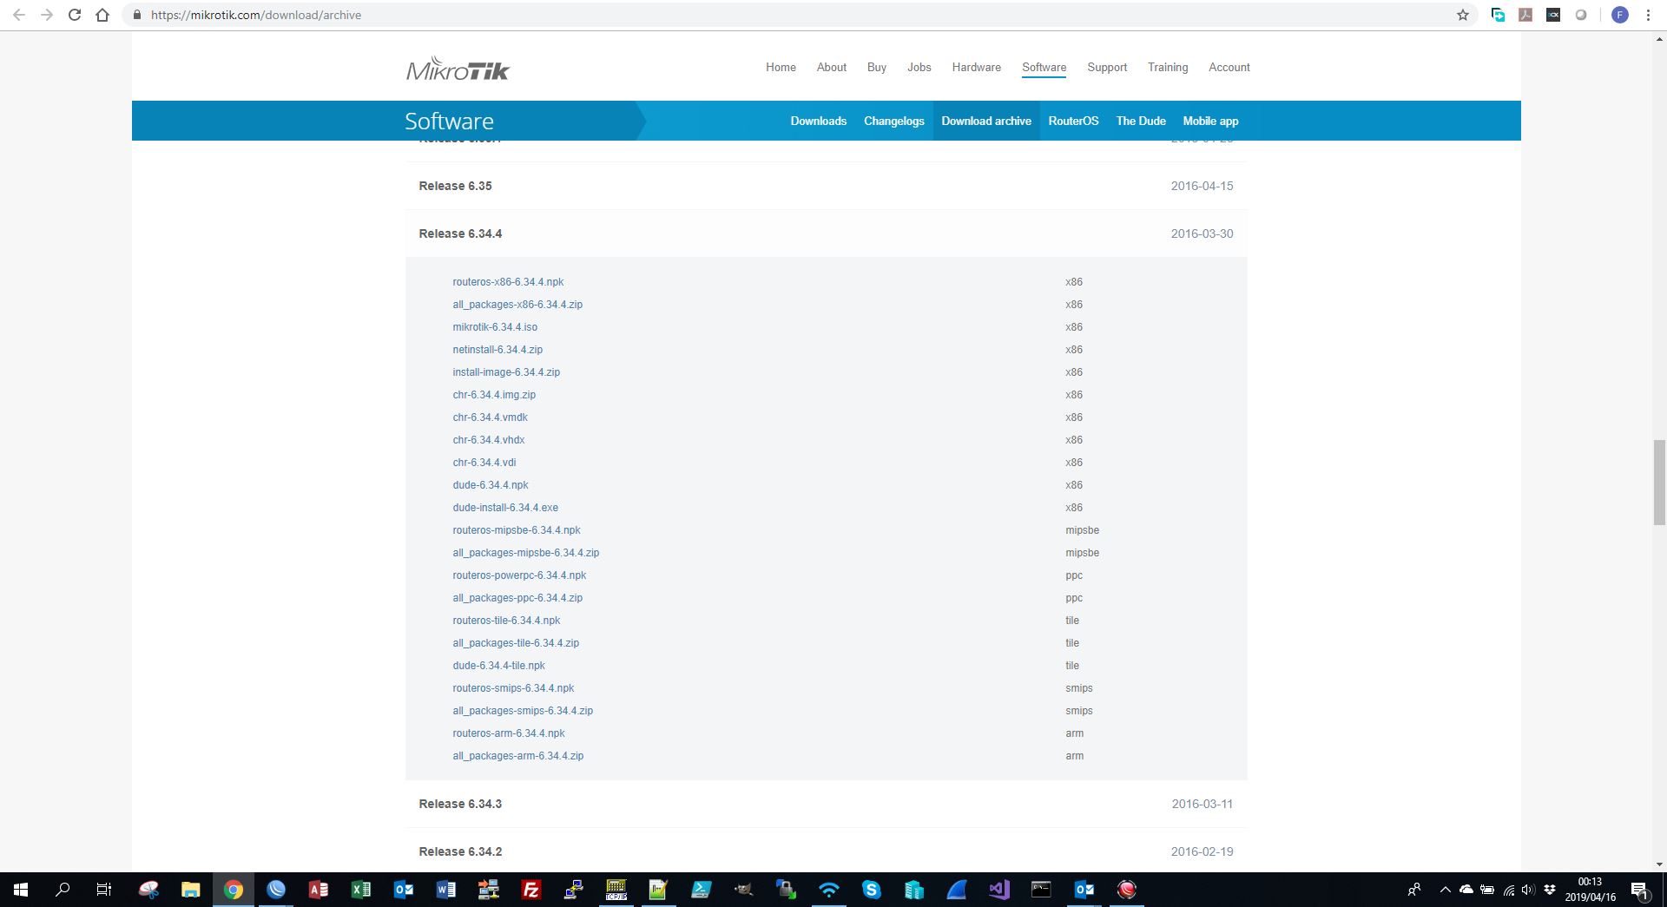
Task: Open Wireshark from the taskbar
Action: pos(956,890)
